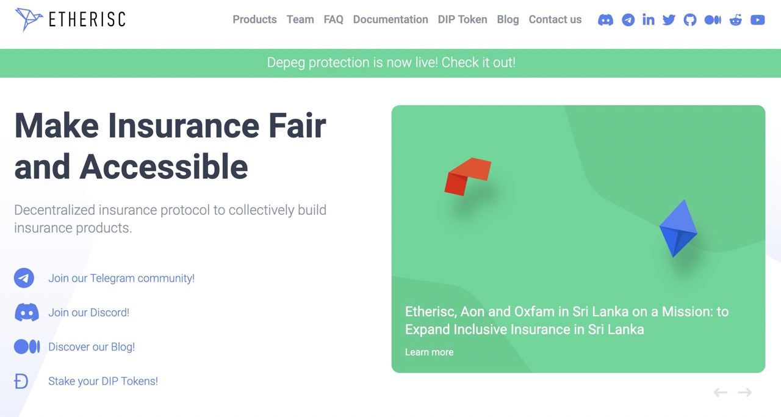Open the Etherisc Discord icon in header
The height and width of the screenshot is (417, 781).
pos(605,20)
